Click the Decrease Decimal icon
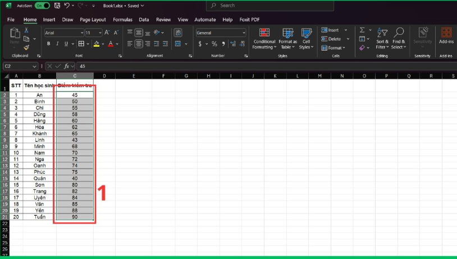The width and height of the screenshot is (457, 259). click(242, 44)
